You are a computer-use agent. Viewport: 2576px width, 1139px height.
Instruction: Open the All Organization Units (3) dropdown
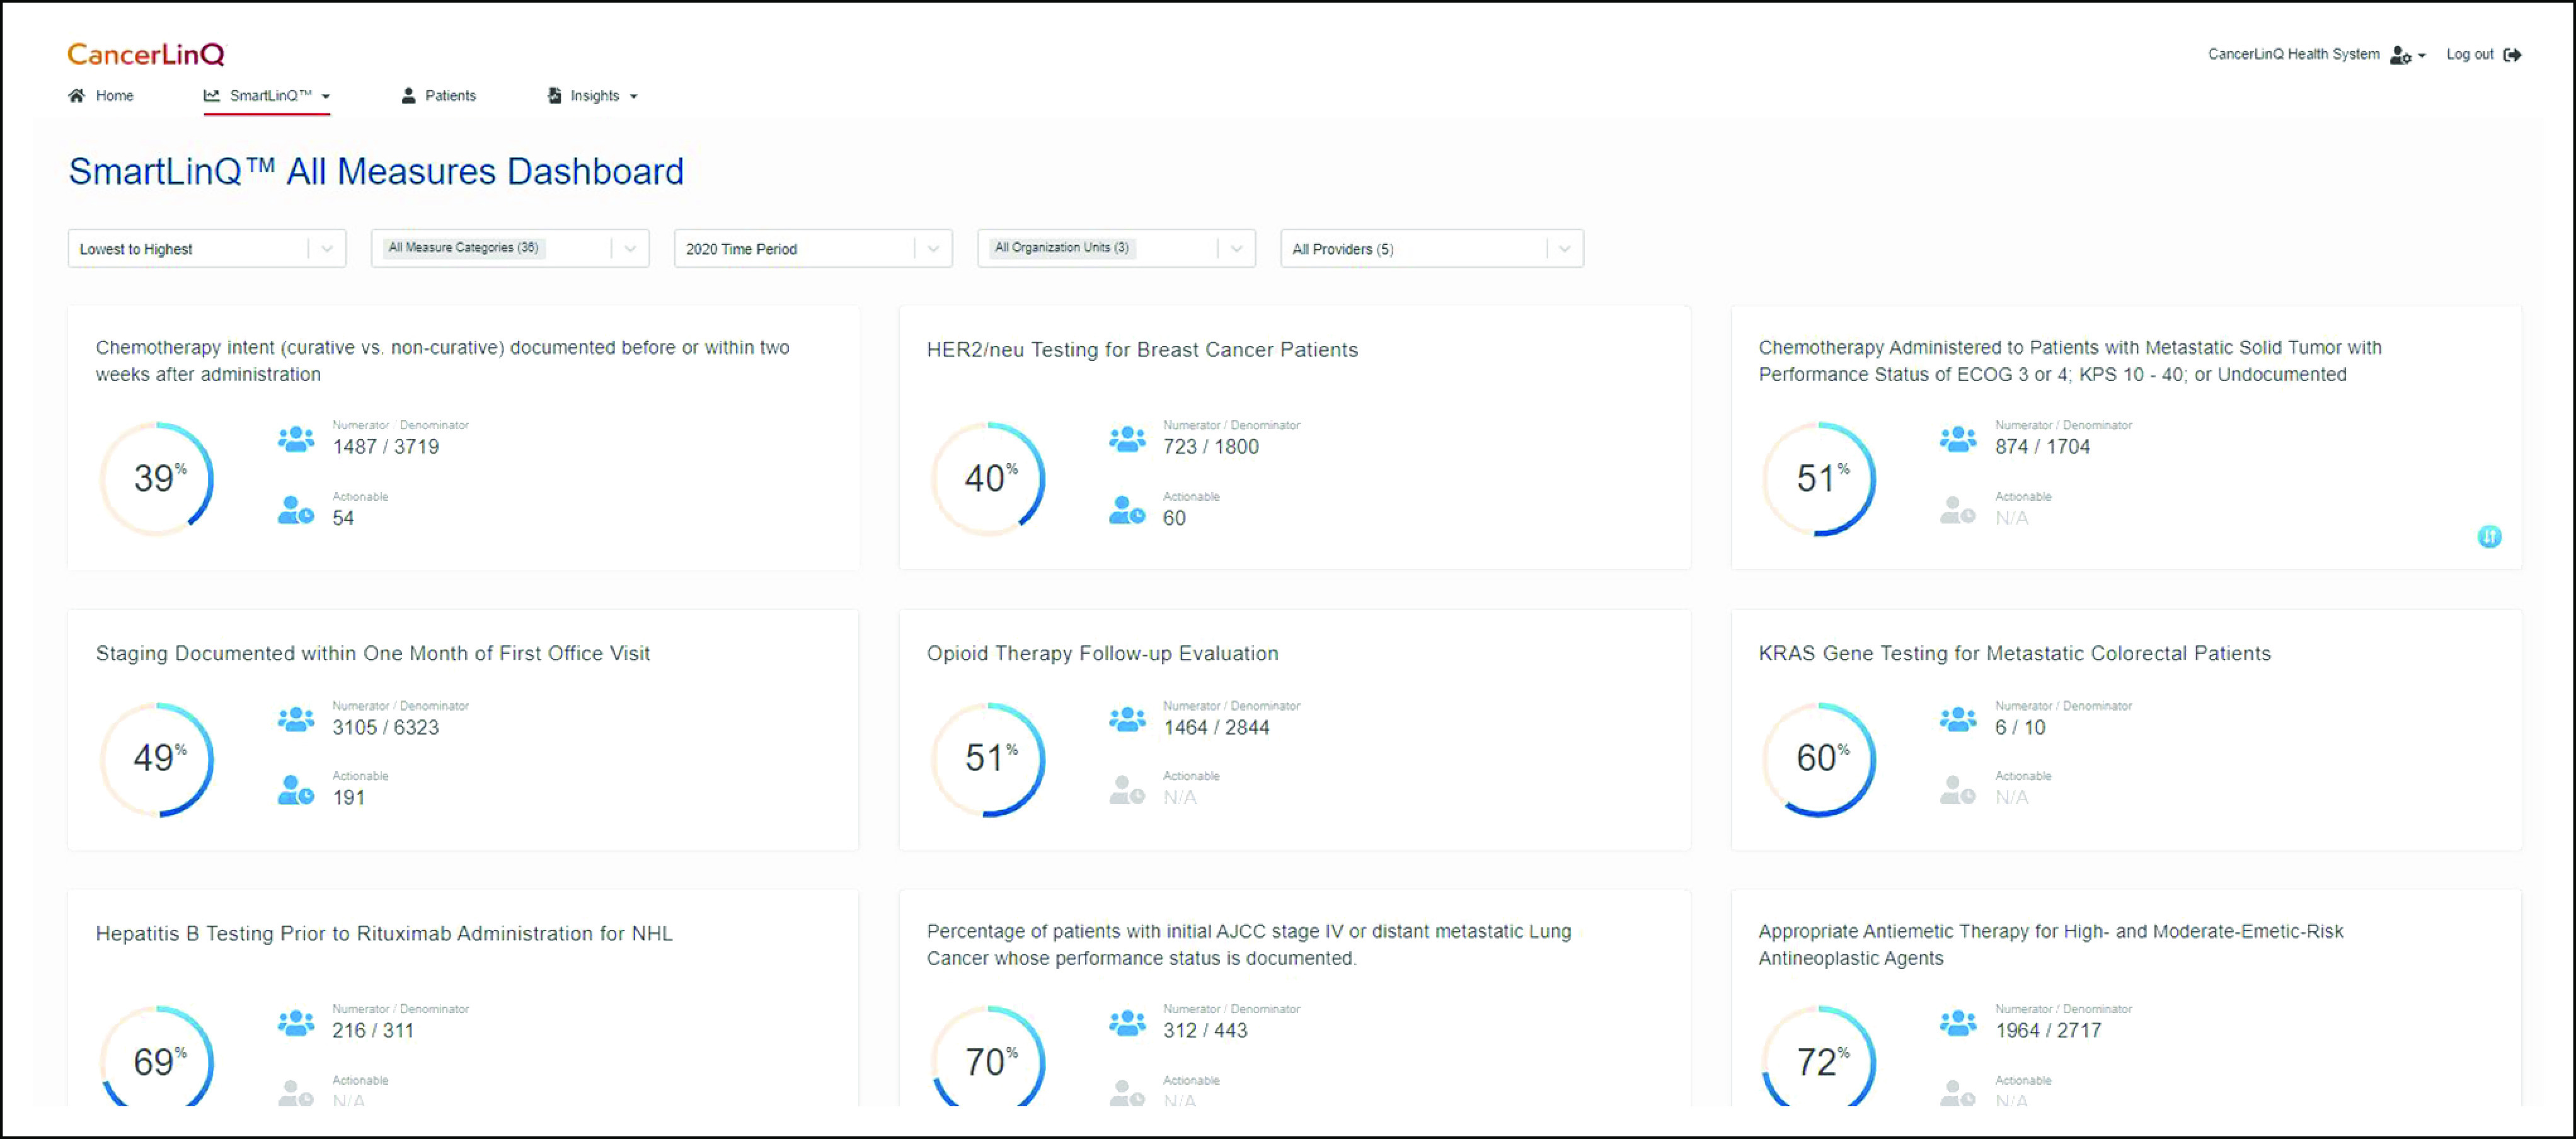[1116, 249]
